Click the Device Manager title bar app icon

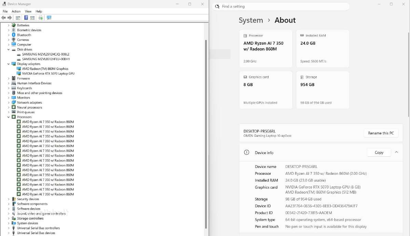[4, 4]
